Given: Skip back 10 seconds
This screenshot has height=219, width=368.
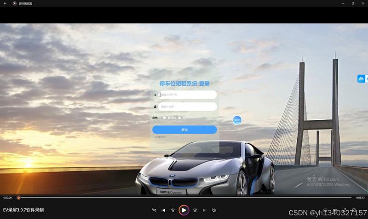Looking at the screenshot, I should (173, 210).
